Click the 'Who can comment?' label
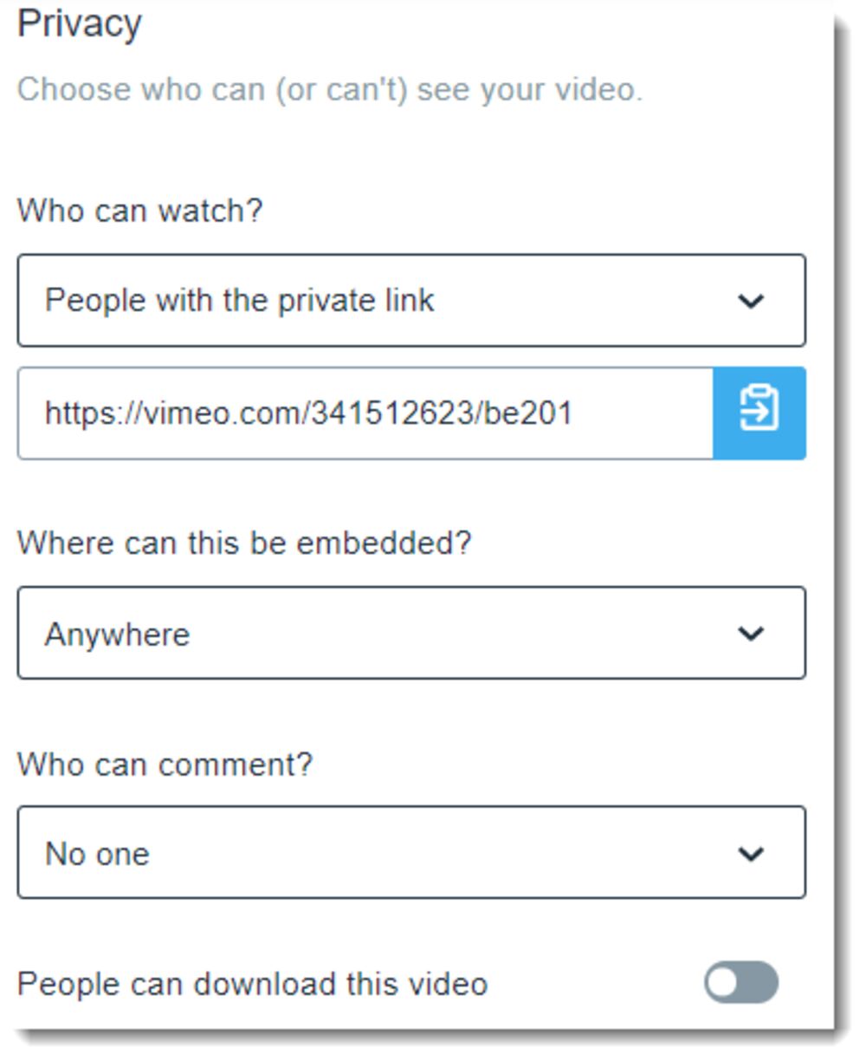Screen dimensions: 866x1061 [165, 765]
